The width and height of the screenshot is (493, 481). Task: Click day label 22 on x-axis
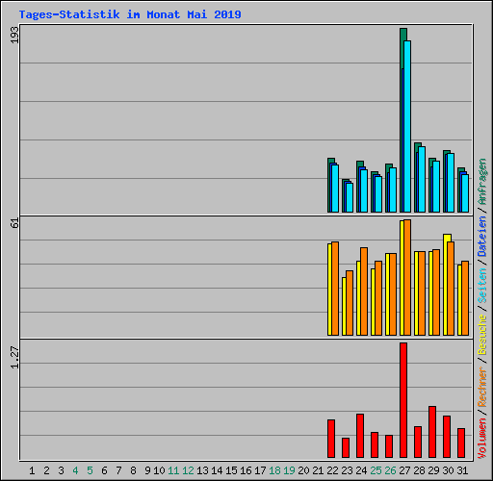pos(332,470)
